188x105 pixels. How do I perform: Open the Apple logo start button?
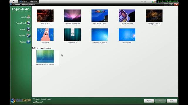coord(14,1)
